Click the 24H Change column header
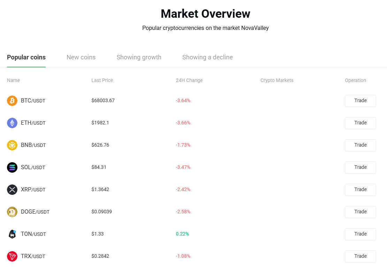Screen dimensions: 387x272 coord(189,80)
